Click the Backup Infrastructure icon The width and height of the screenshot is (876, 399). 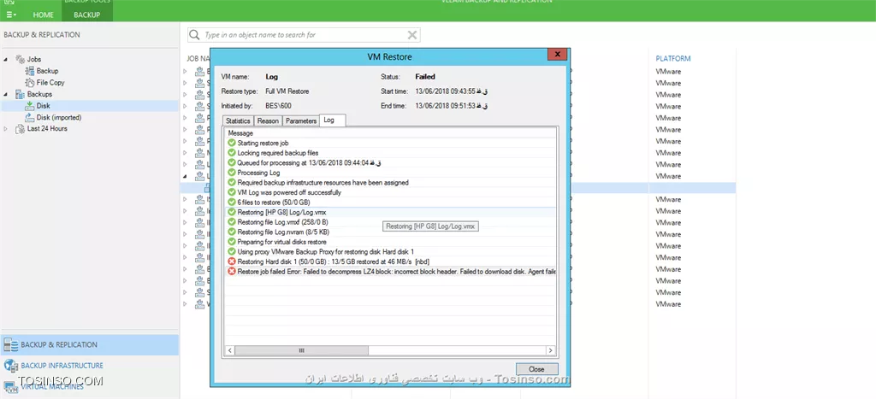(10, 366)
